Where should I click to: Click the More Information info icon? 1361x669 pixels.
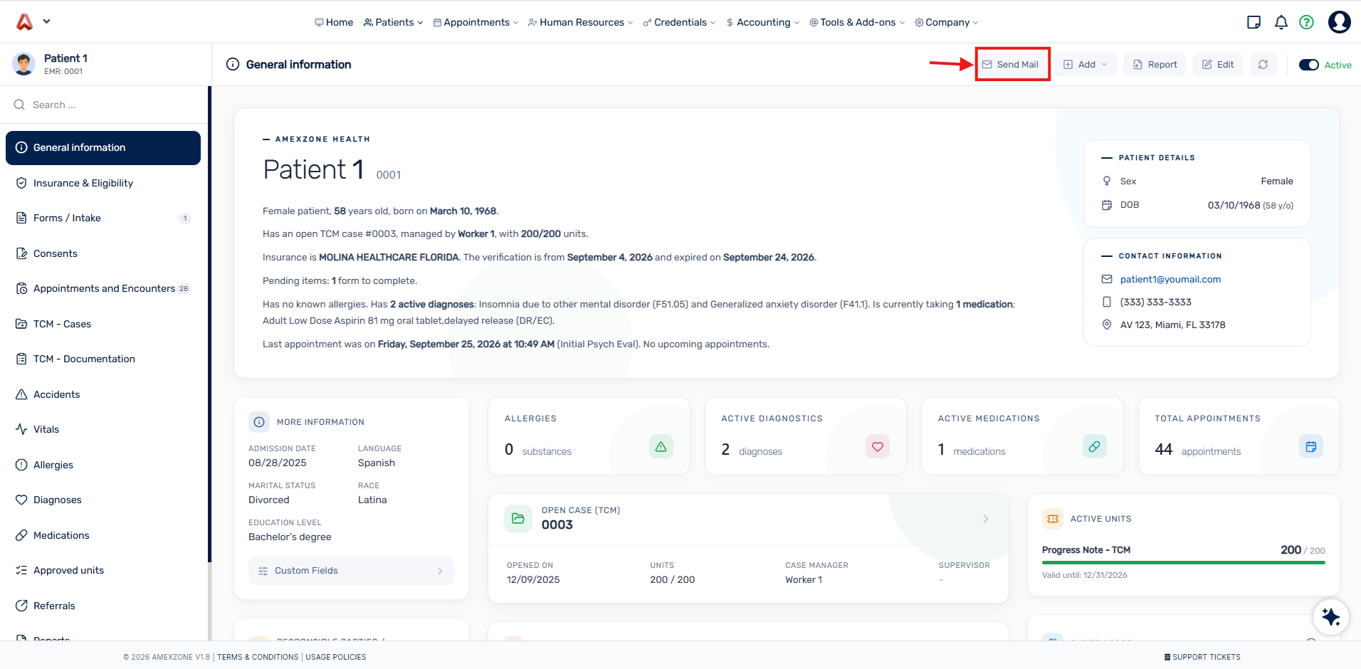[259, 422]
